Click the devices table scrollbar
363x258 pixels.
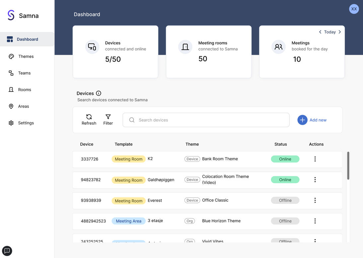coord(348,166)
